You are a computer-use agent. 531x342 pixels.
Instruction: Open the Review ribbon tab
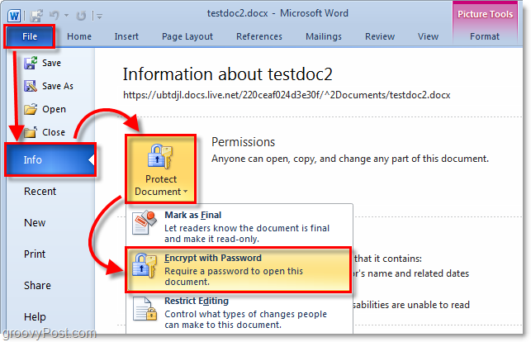[380, 36]
